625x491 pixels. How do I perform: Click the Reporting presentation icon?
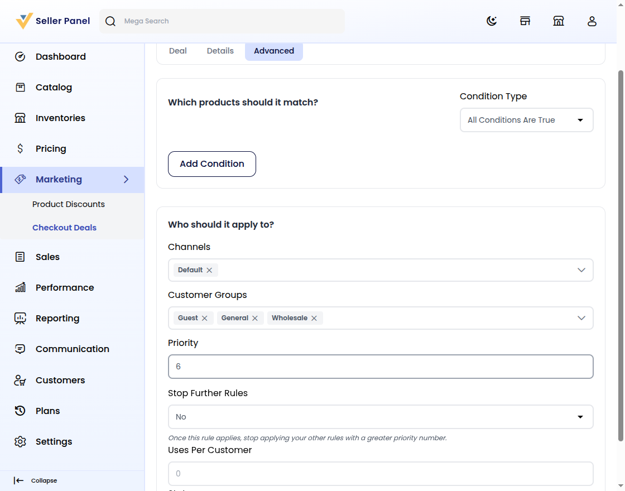click(20, 318)
